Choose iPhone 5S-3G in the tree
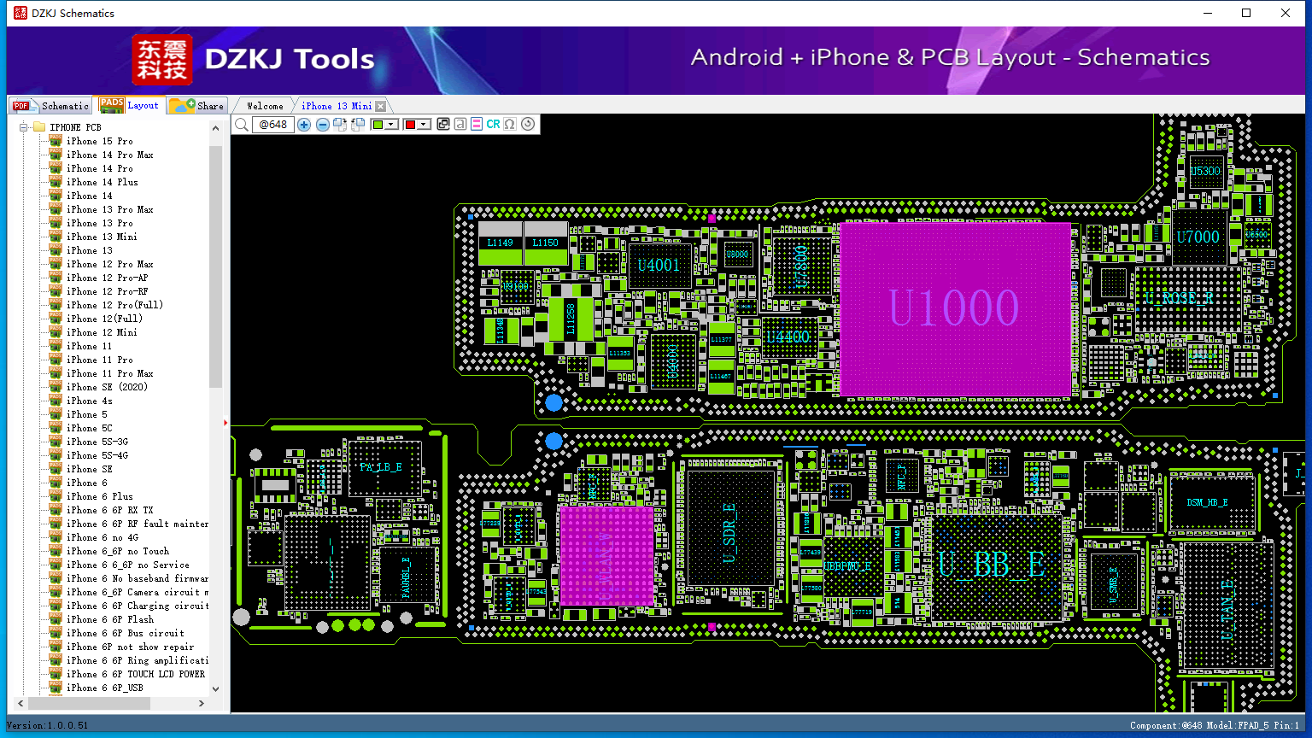This screenshot has height=738, width=1312. [x=97, y=442]
